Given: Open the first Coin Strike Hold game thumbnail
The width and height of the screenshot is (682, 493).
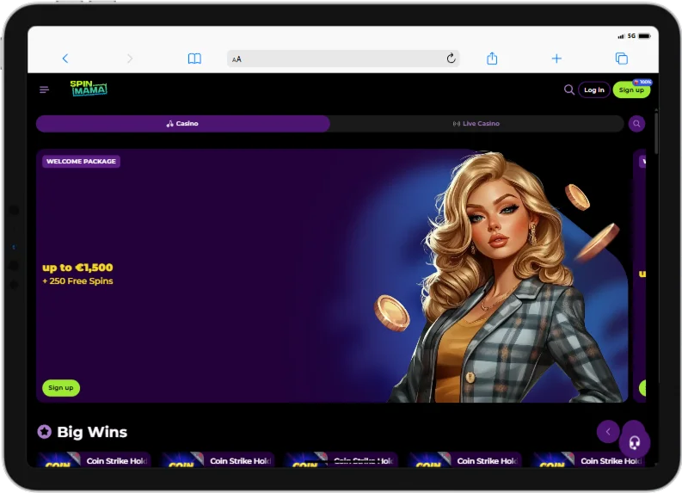Looking at the screenshot, I should (x=95, y=460).
